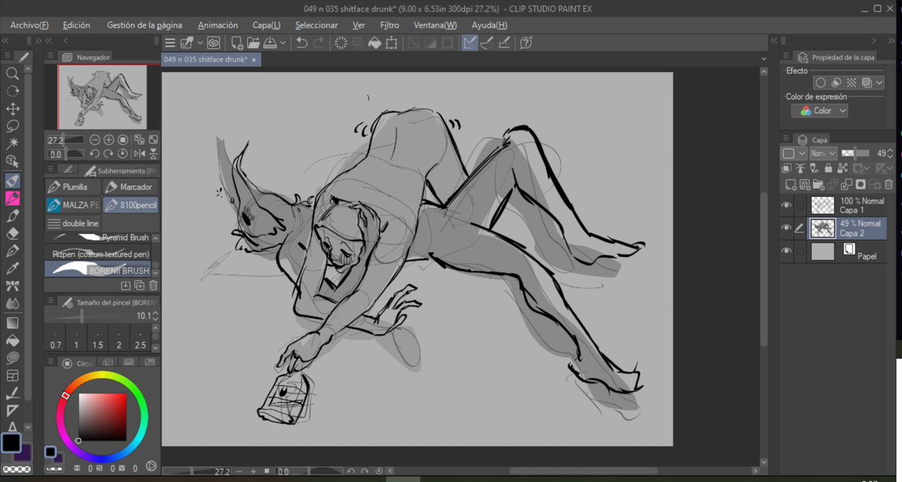
Task: Select 8100pencil sub tool group
Action: pos(130,205)
